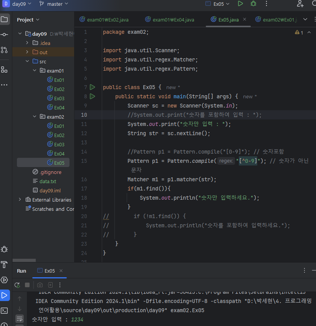
Task: Switch to exam02\Ex01.java editor tab
Action: click(276, 20)
